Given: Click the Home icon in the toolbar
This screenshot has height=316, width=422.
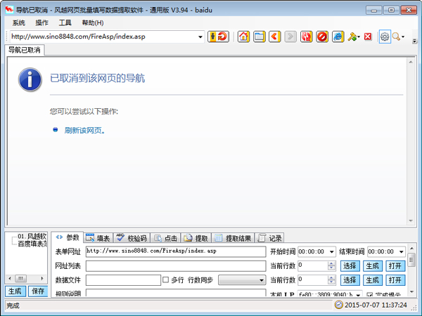Looking at the screenshot, I should pos(243,37).
